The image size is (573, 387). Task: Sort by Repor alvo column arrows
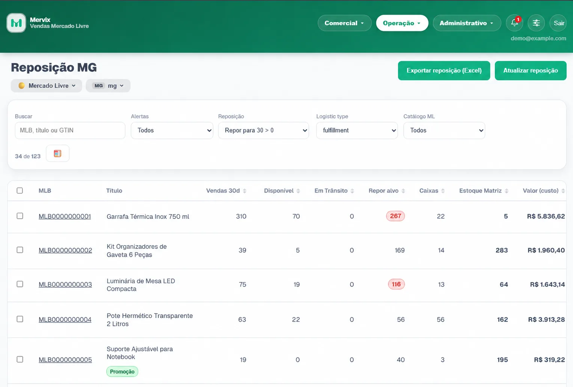(403, 191)
